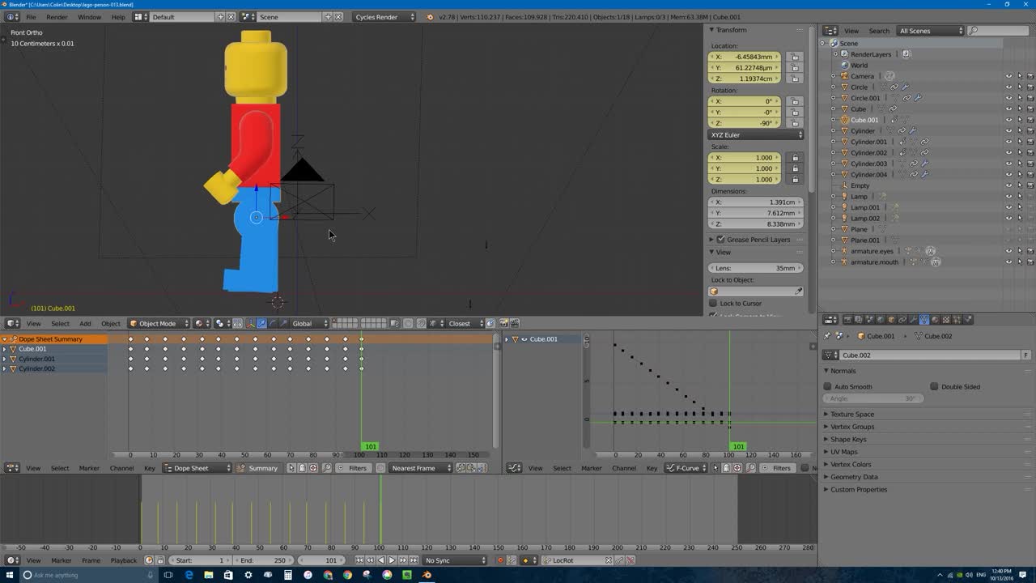Open the Modifiers properties tab wrench icon

pos(913,320)
